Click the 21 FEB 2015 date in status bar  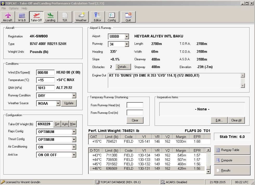(218, 182)
